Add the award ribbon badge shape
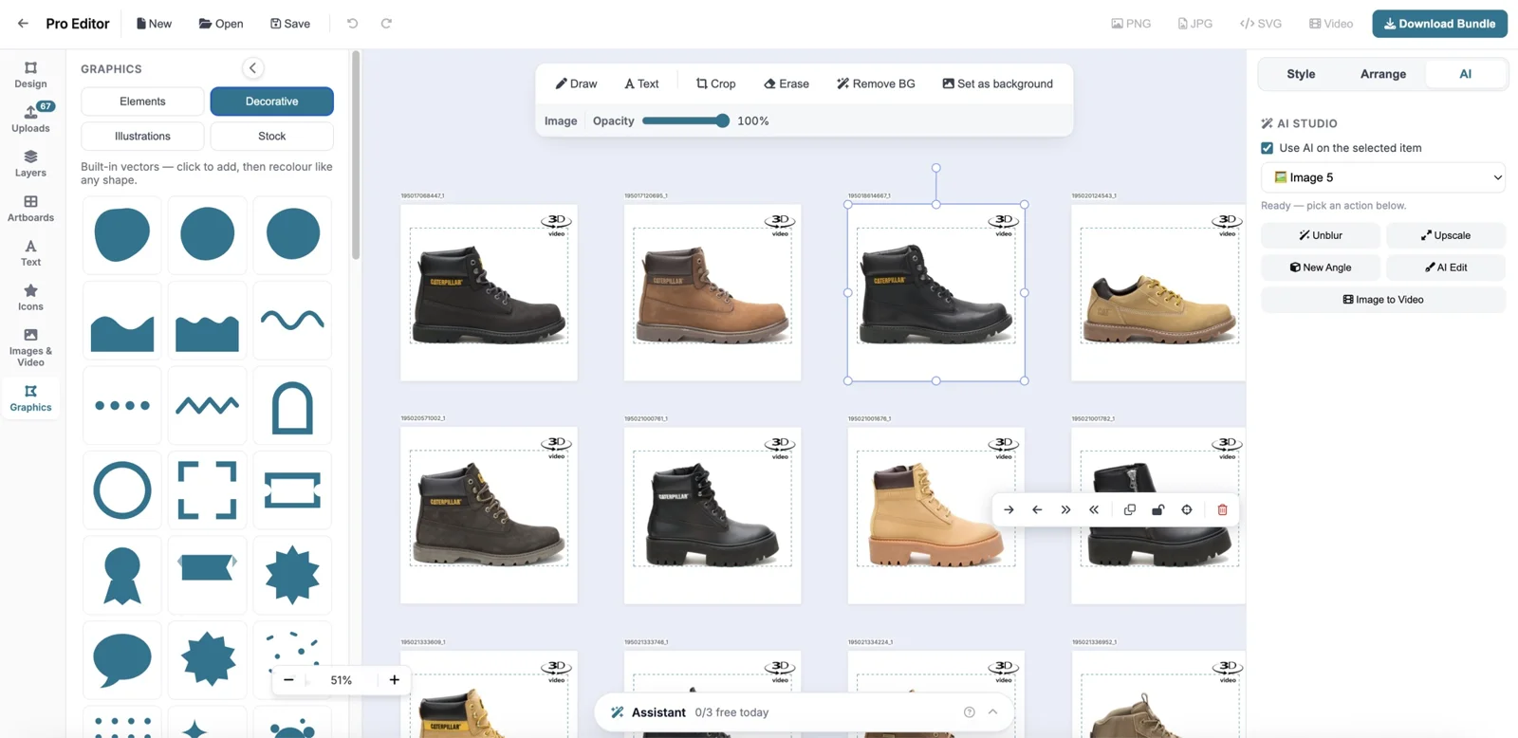 point(122,576)
